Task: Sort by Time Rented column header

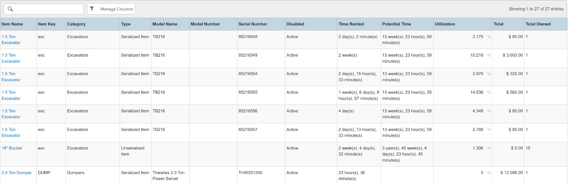Action: [x=351, y=24]
